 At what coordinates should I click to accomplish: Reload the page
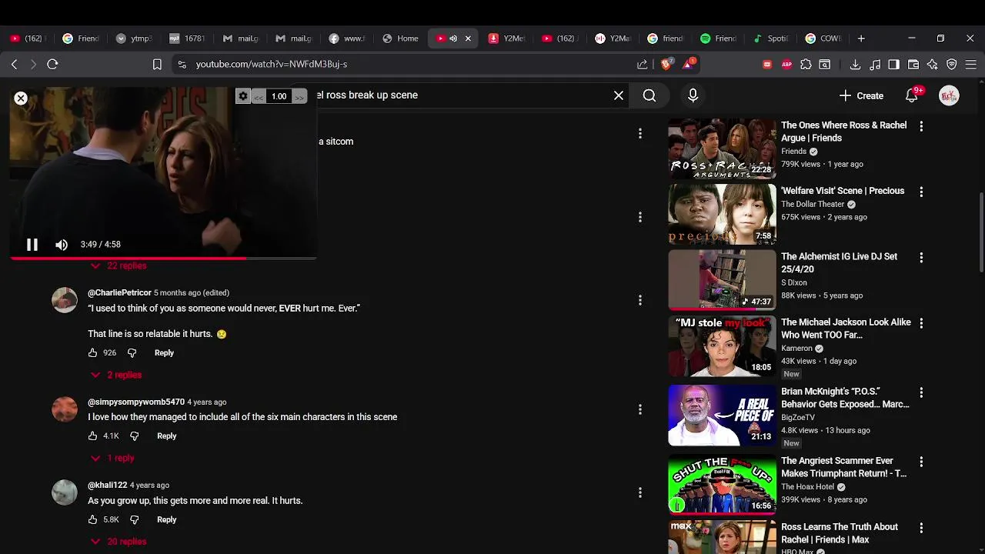tap(52, 65)
